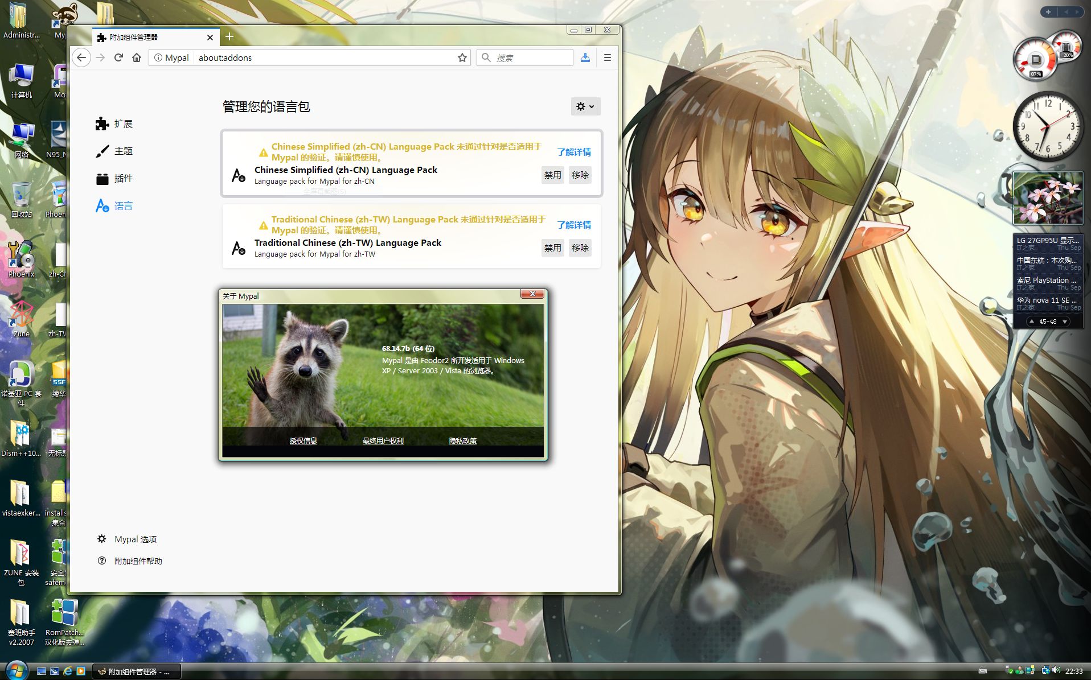Reload the about:addons page

[x=118, y=57]
